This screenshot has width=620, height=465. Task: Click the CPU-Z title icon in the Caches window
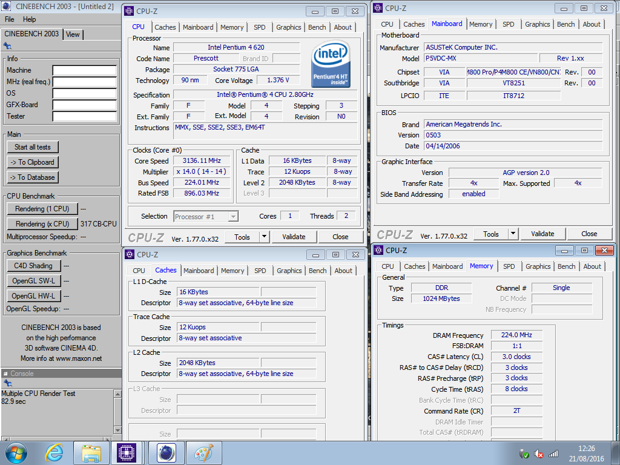pos(130,254)
